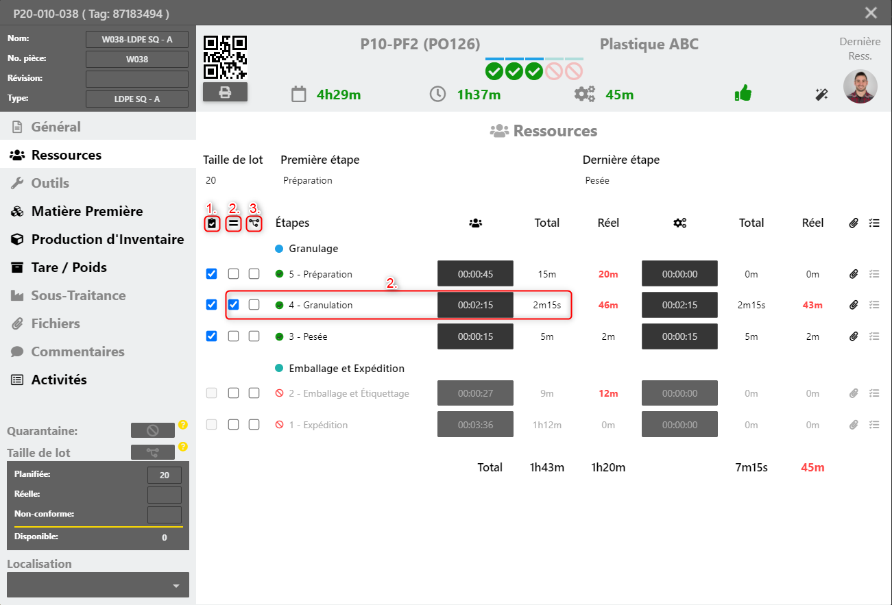Click the checklist icon on the Emballage et Étiquettage row

pyautogui.click(x=874, y=393)
